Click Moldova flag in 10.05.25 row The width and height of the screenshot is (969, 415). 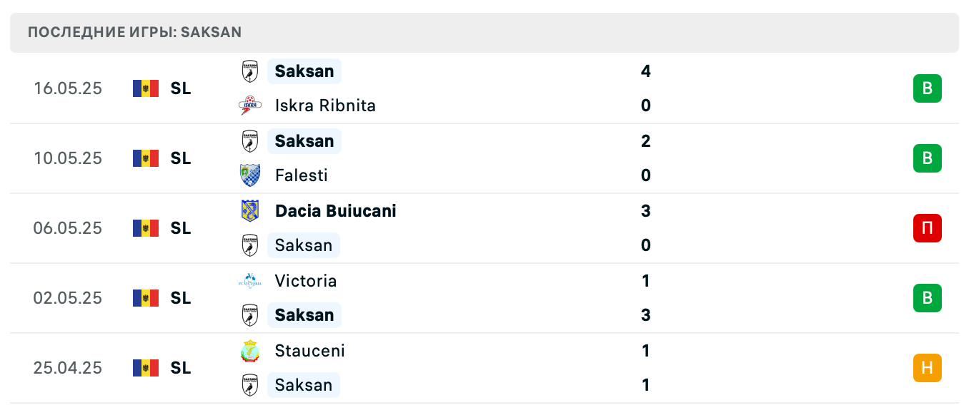pyautogui.click(x=146, y=158)
